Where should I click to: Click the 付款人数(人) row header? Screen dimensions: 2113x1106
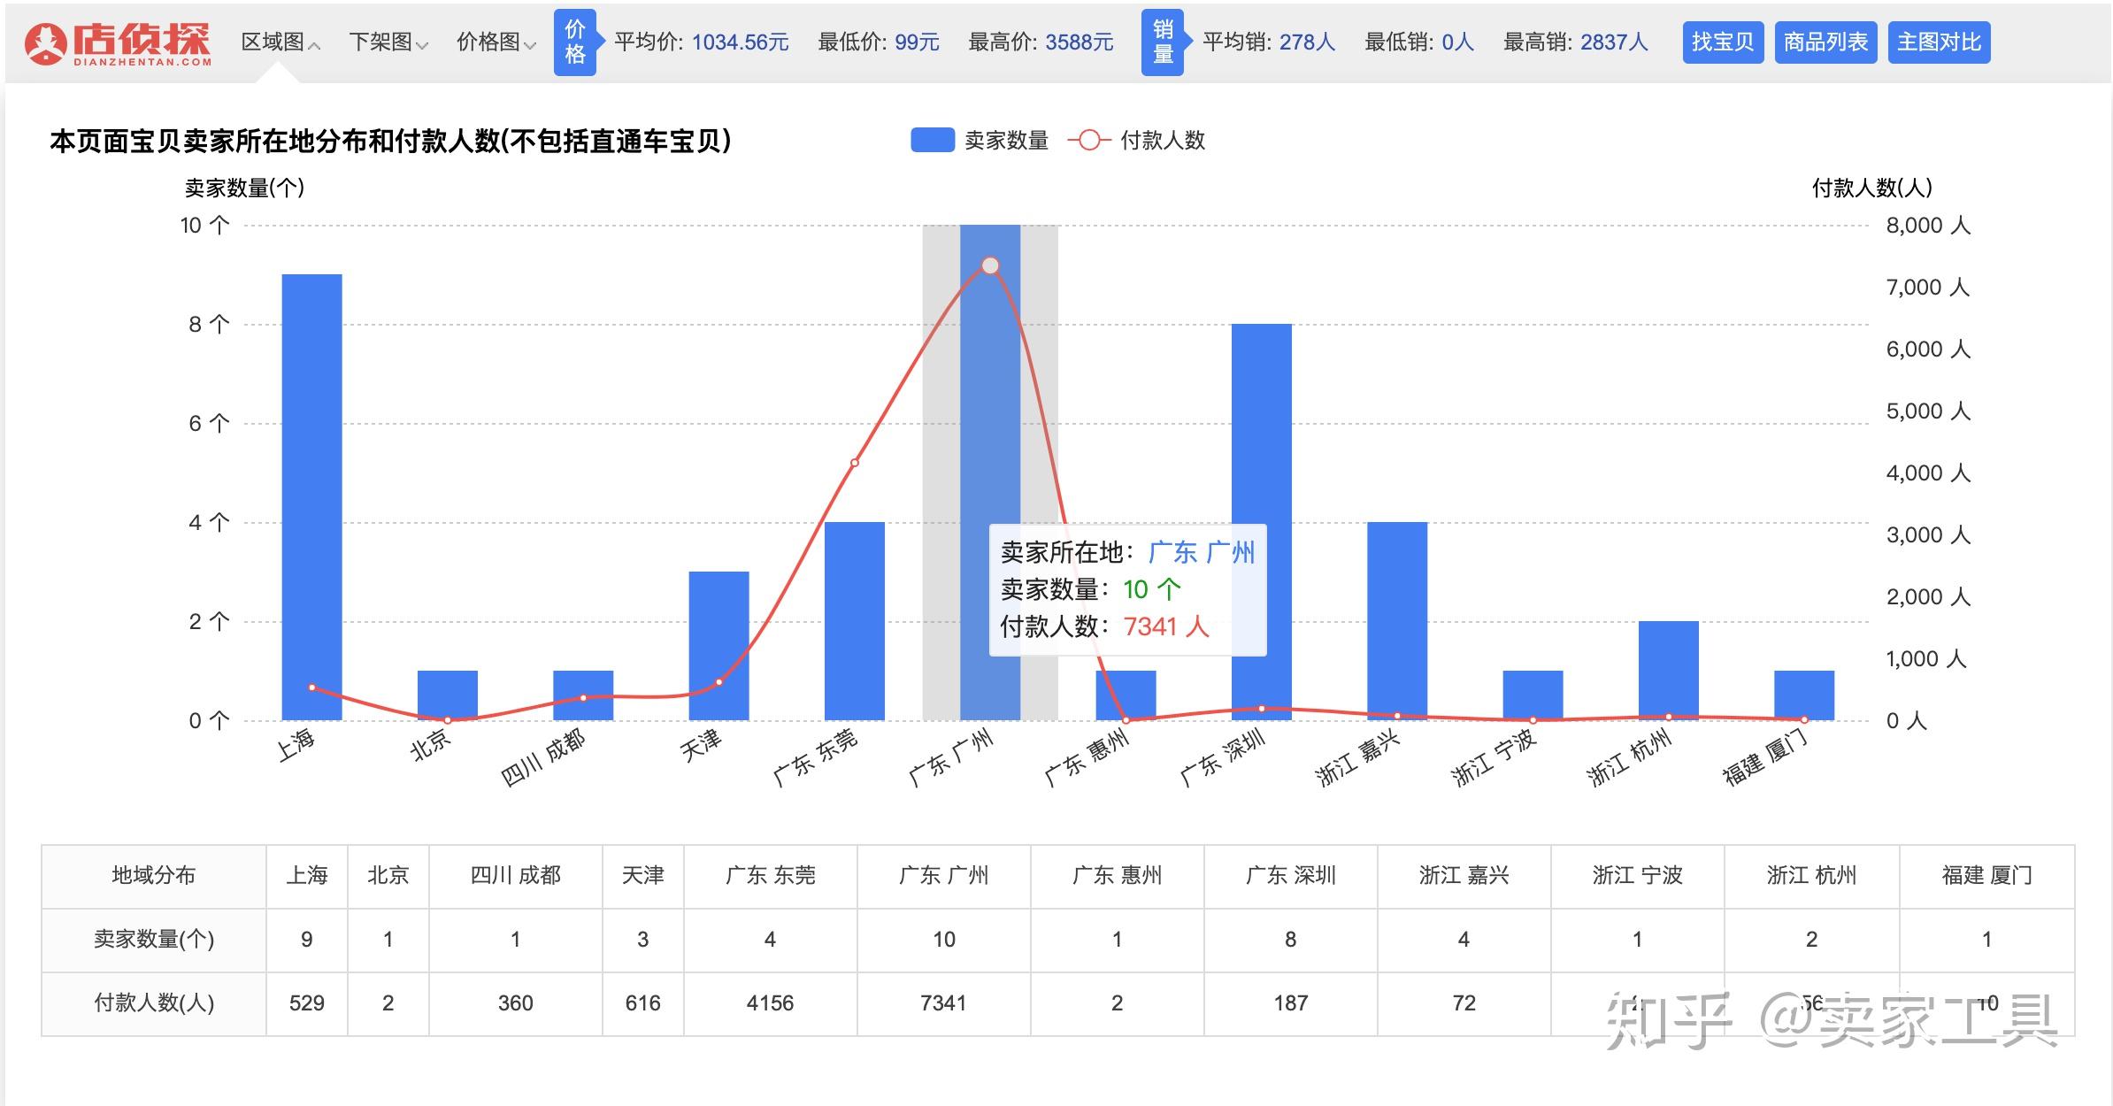click(x=154, y=1003)
